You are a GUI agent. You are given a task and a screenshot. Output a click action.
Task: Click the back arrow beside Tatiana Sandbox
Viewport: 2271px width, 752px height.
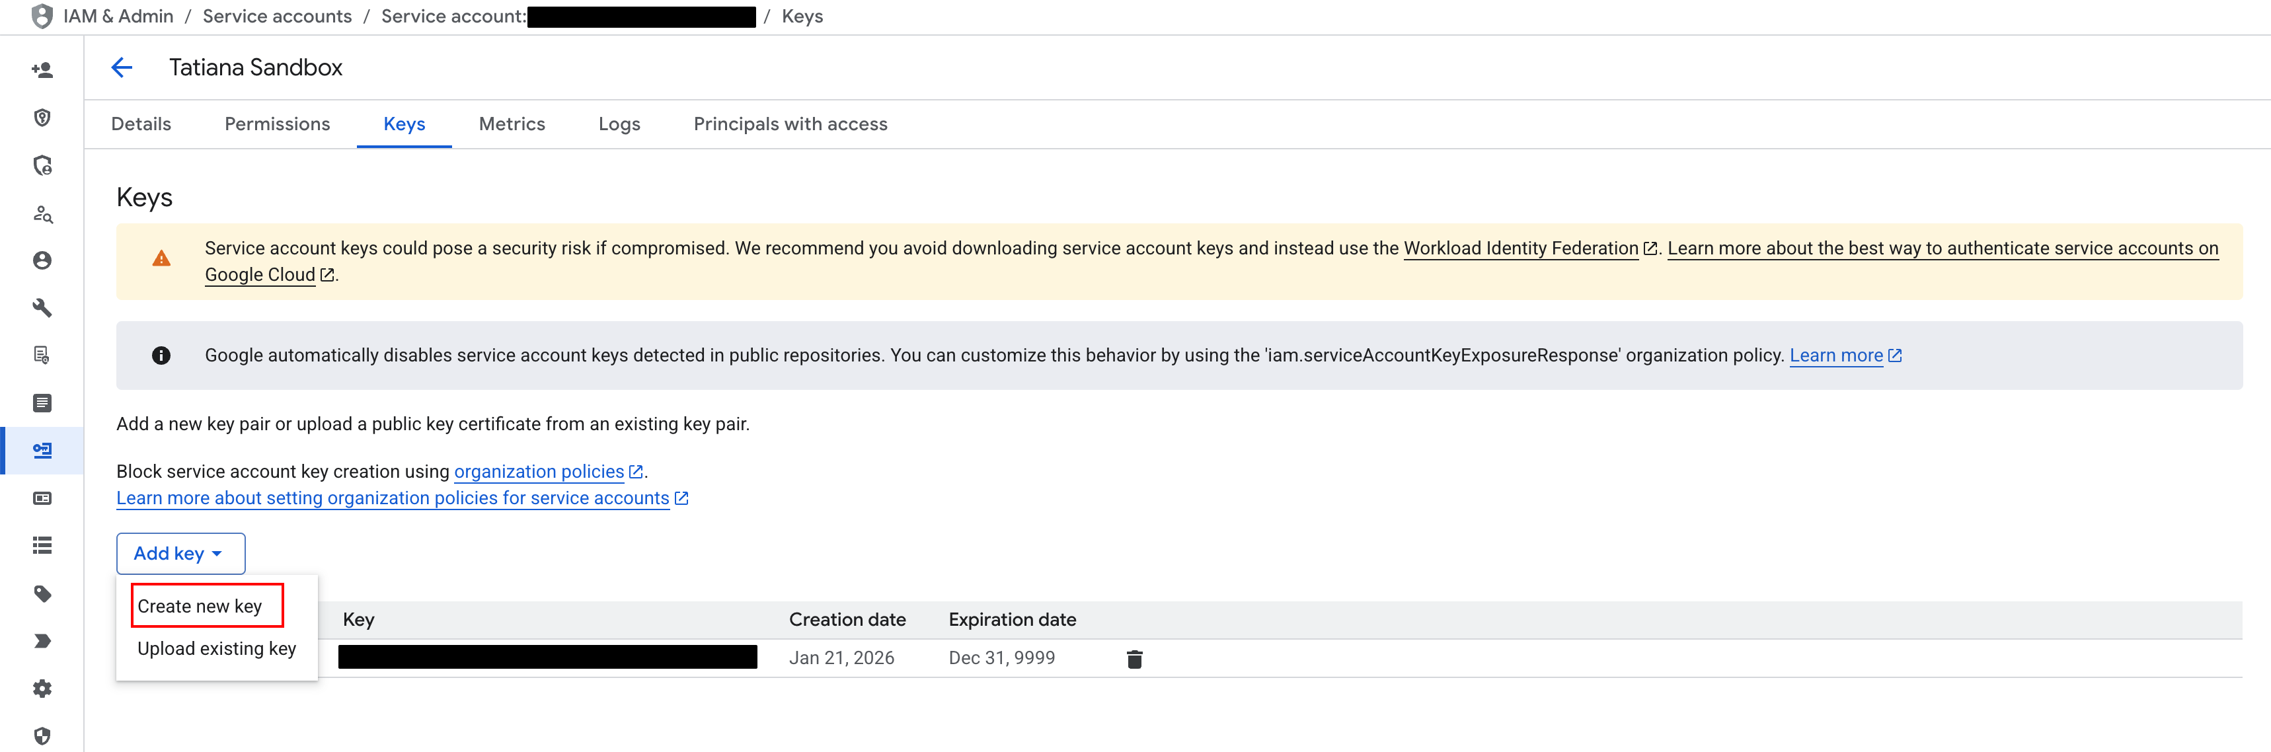(122, 67)
